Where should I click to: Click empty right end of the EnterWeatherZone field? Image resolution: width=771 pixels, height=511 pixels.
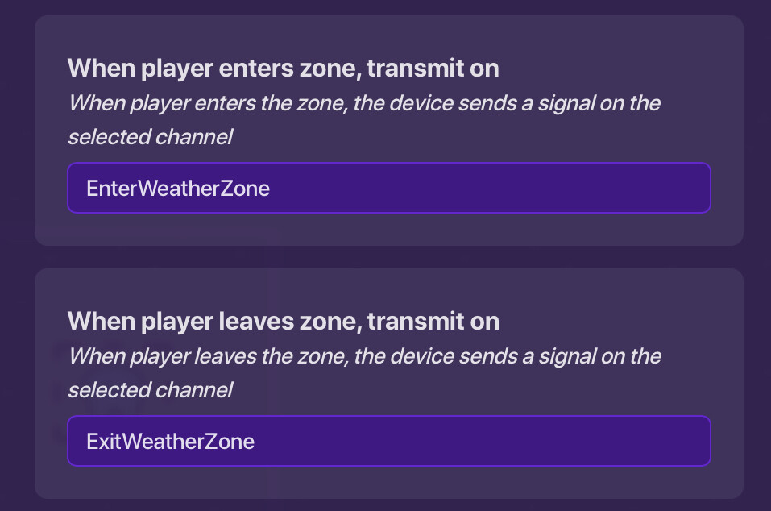click(628, 188)
